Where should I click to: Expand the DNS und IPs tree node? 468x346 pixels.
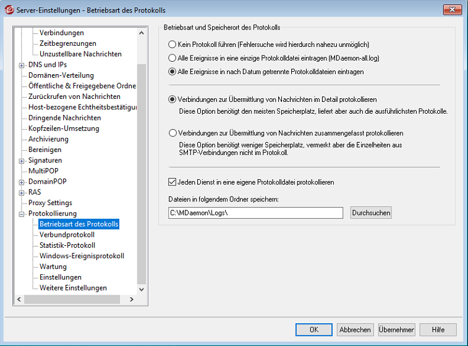(22, 65)
